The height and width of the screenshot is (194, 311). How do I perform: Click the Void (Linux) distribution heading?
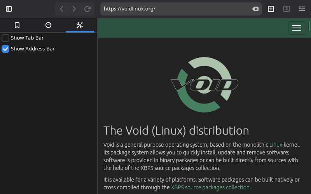click(176, 130)
